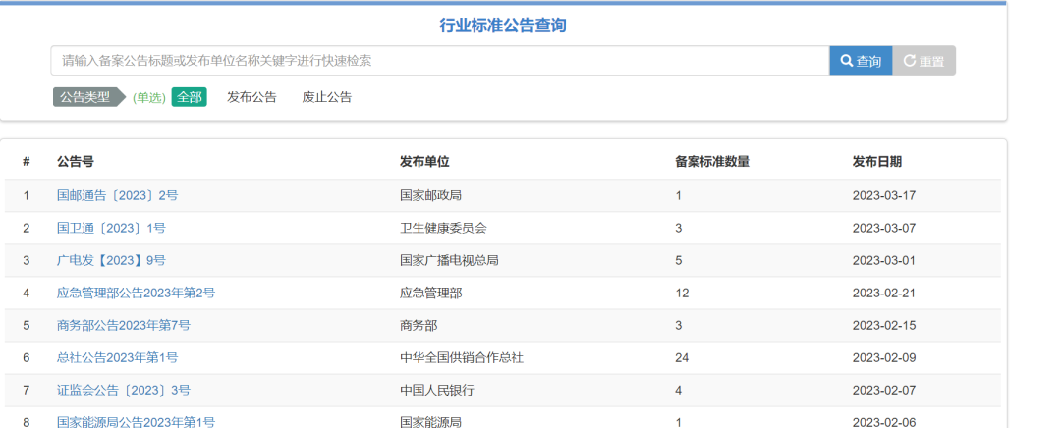The width and height of the screenshot is (1061, 428).
Task: Click 中华全国供销合作总社 publisher cell
Action: 462,357
